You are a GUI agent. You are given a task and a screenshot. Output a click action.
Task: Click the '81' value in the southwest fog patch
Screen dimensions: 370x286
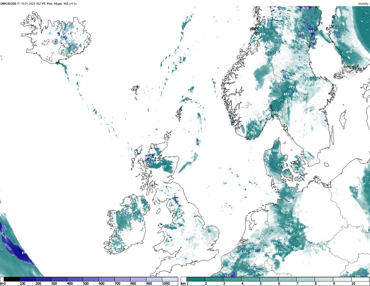tap(24, 253)
